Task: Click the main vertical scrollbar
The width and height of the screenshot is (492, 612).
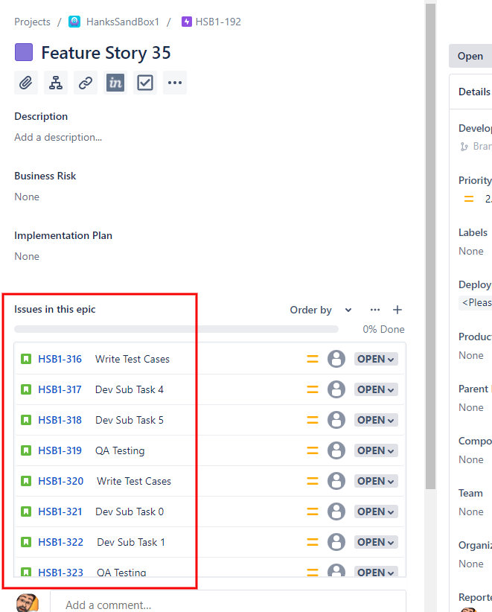Action: [x=430, y=246]
